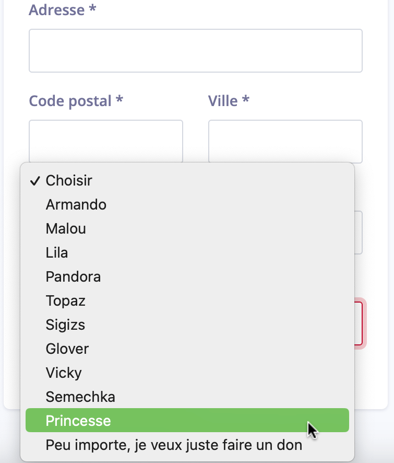Click the highlighted Princesse option
The height and width of the screenshot is (463, 394).
click(78, 421)
